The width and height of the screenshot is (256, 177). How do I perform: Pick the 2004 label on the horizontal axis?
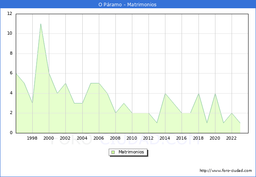click(x=82, y=138)
